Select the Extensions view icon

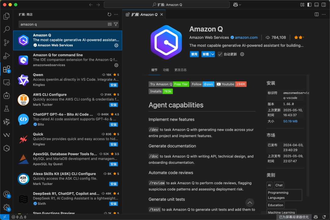pos(6,69)
